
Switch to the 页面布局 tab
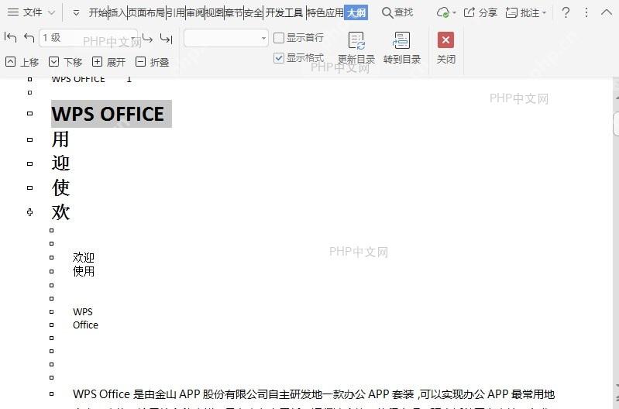146,13
